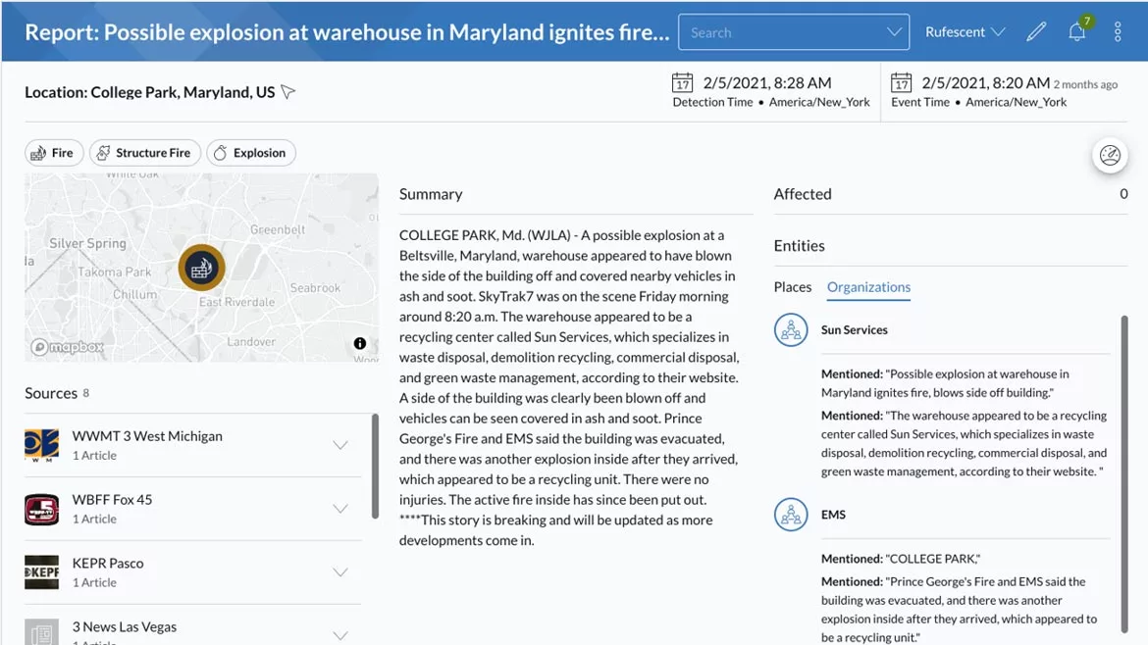Open the notifications bell
1148x645 pixels.
click(1076, 32)
